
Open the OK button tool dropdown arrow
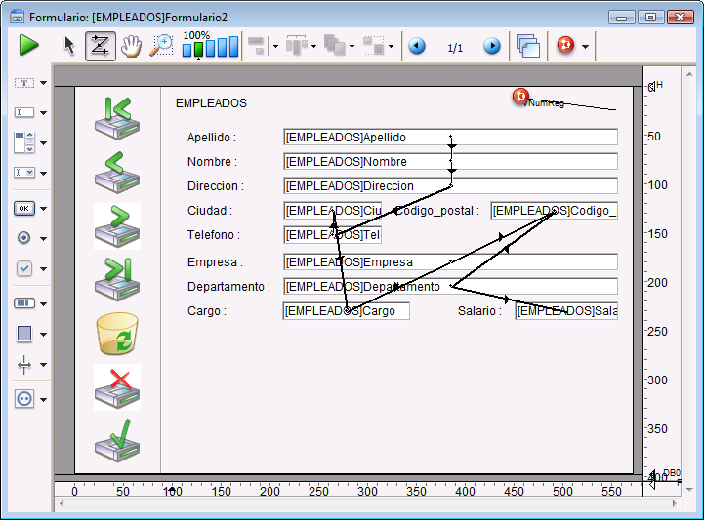[44, 209]
